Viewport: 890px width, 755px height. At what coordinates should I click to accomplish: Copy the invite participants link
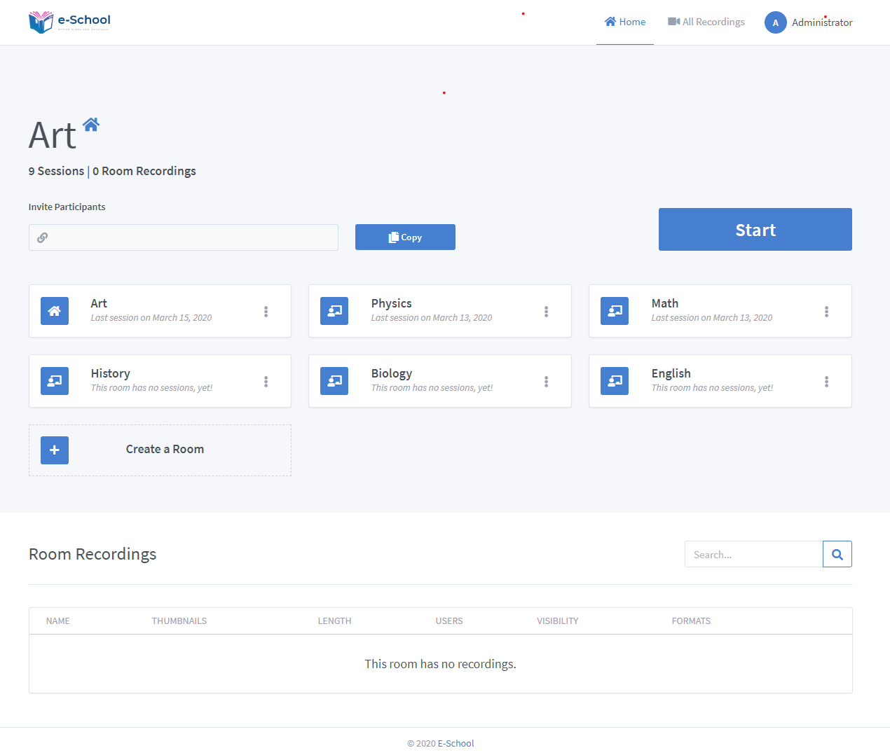(405, 237)
